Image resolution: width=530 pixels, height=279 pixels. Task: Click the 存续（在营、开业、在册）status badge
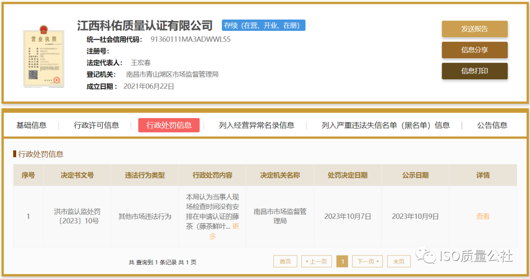pyautogui.click(x=264, y=25)
